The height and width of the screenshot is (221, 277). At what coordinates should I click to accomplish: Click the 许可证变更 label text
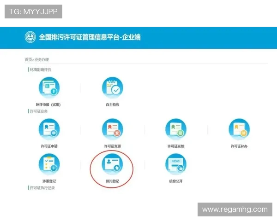click(x=113, y=146)
